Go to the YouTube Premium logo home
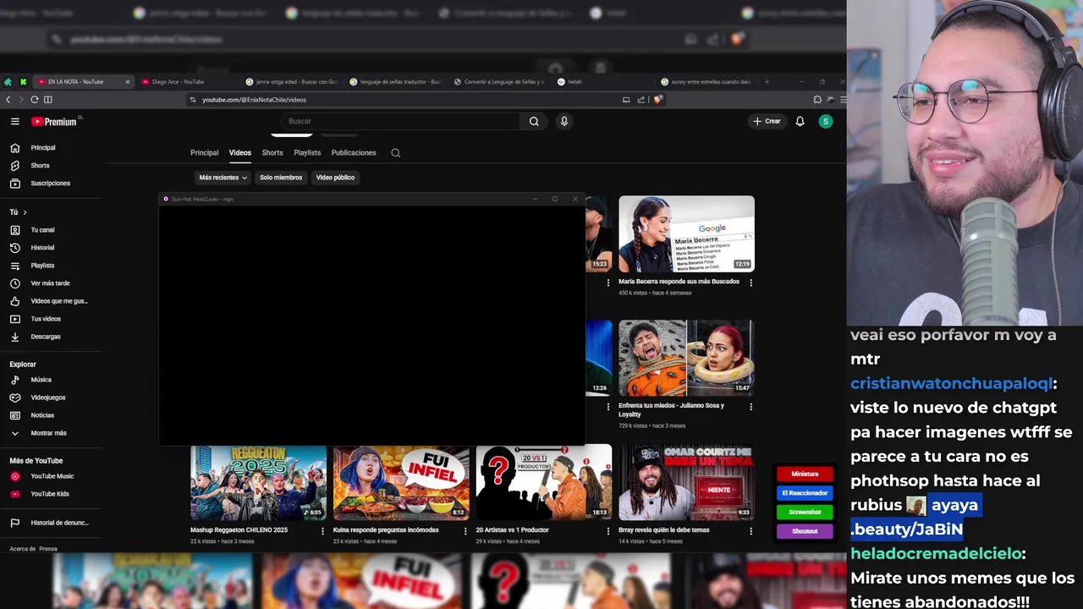This screenshot has width=1083, height=609. pos(56,121)
